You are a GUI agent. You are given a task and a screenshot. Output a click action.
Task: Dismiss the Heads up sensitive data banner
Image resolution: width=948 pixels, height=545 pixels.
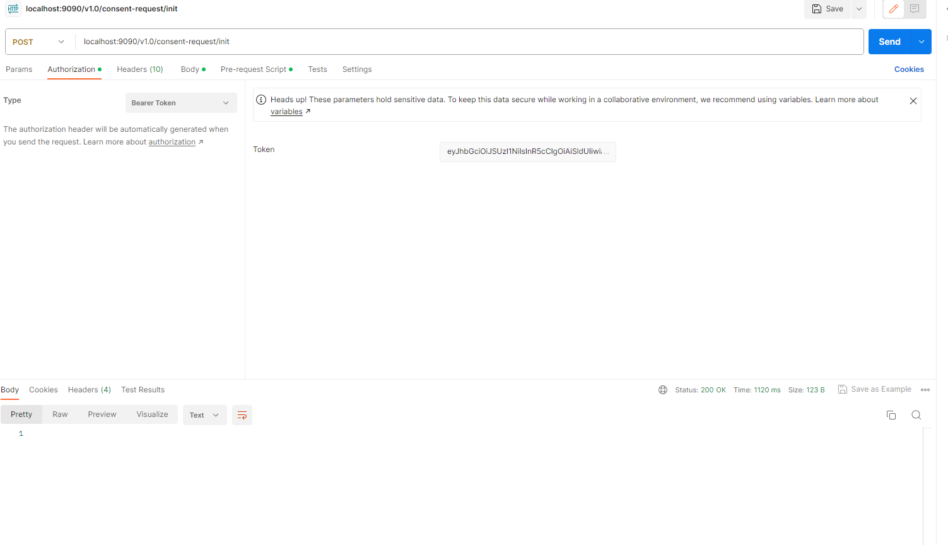pyautogui.click(x=913, y=101)
